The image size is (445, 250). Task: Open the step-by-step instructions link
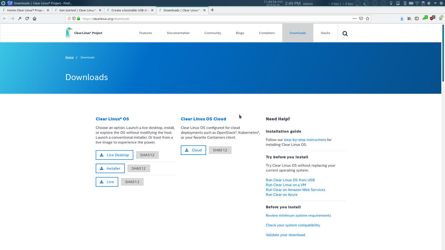[x=305, y=140]
